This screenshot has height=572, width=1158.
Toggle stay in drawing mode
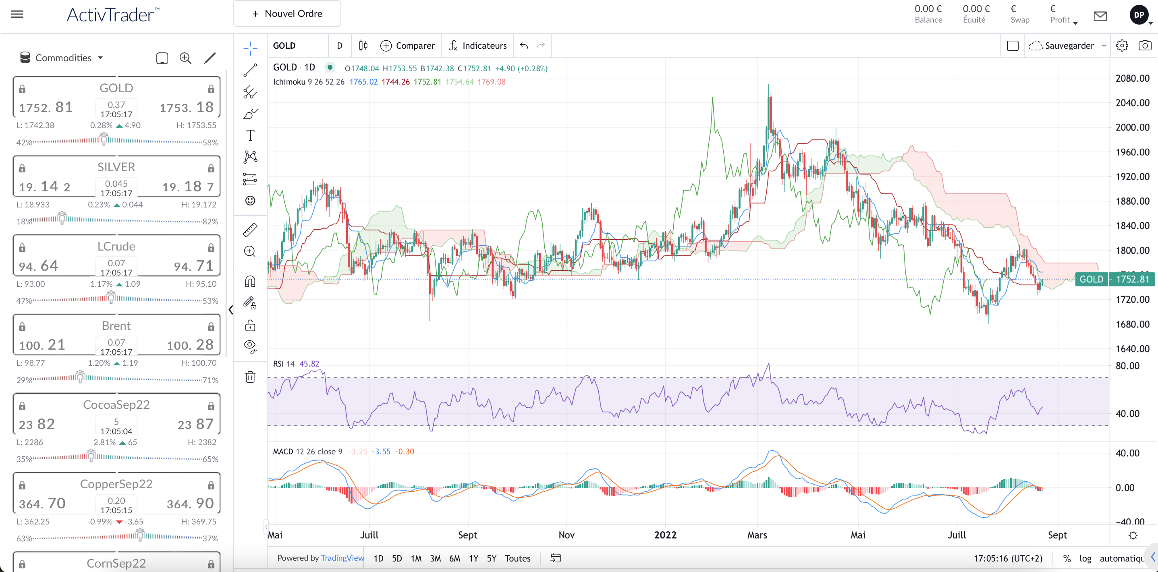[250, 303]
